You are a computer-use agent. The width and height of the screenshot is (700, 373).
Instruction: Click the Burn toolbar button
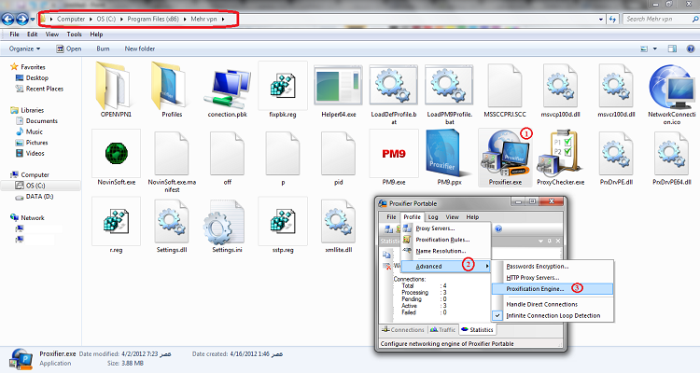[103, 48]
